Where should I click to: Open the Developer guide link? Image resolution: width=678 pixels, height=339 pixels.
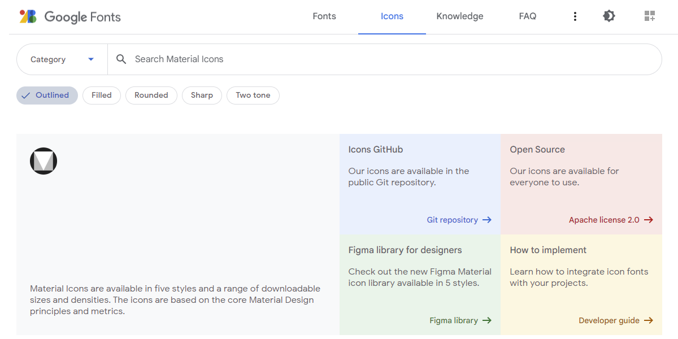click(616, 320)
